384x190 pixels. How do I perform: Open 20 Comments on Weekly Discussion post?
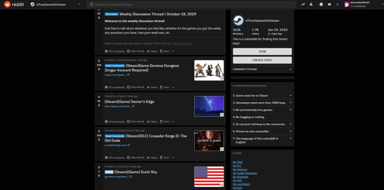(115, 51)
